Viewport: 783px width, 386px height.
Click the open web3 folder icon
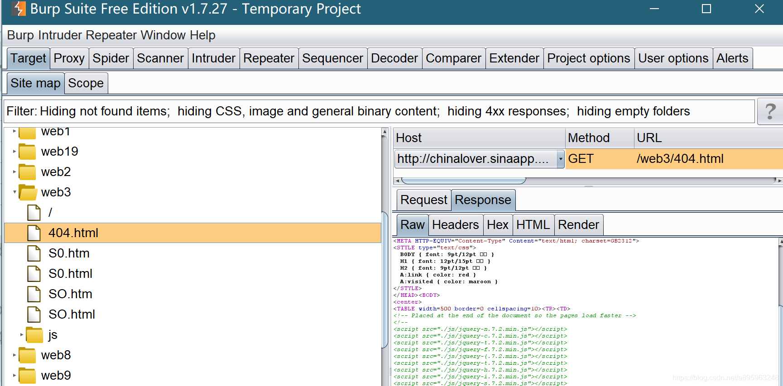pos(28,192)
